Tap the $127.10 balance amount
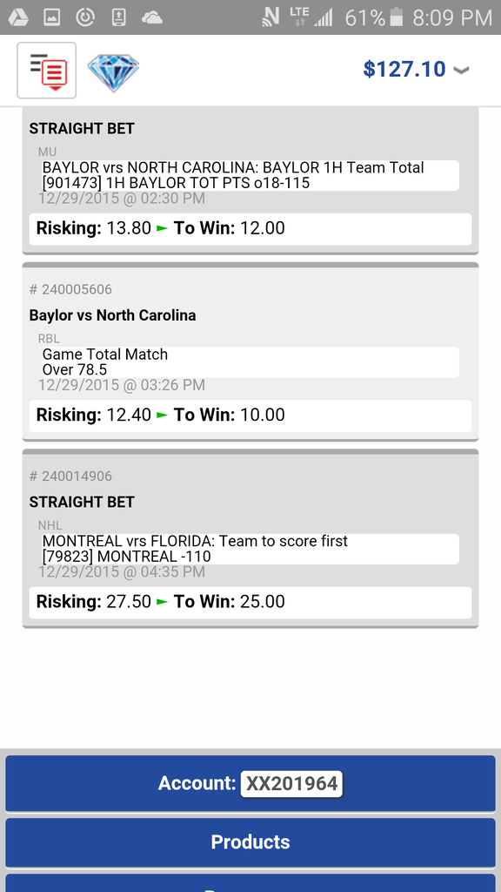Screen dimensions: 501x892 [x=404, y=70]
